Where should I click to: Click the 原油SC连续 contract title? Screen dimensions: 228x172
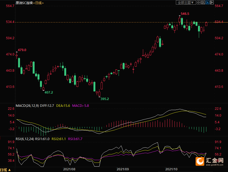click(x=24, y=3)
